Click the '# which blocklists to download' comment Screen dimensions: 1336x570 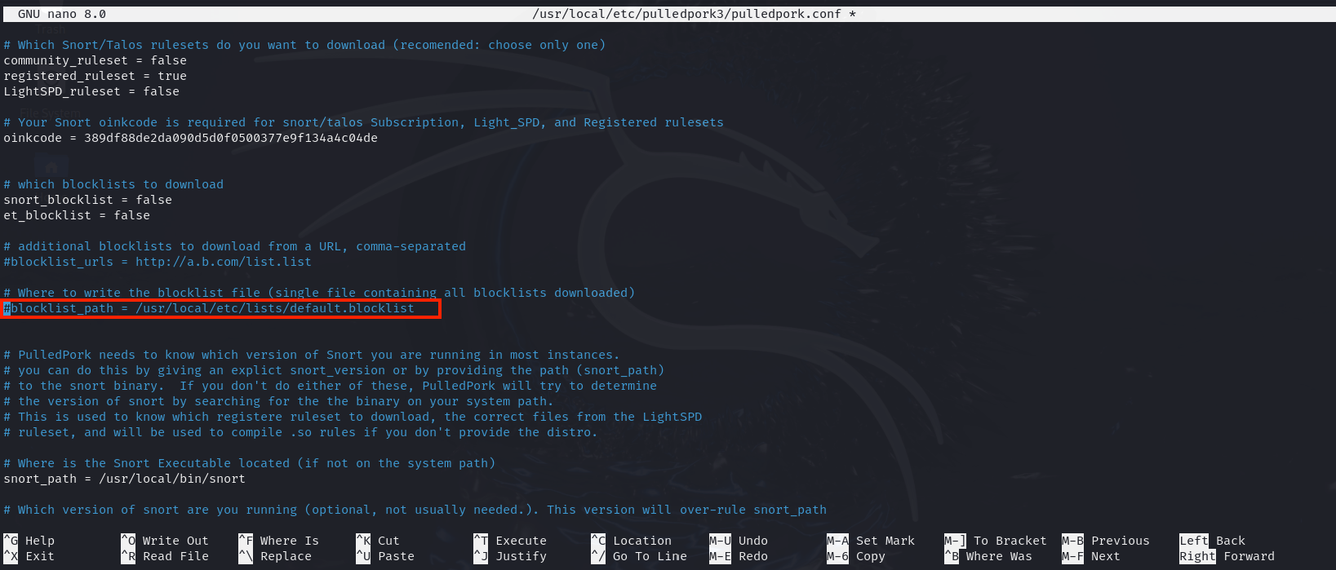coord(113,184)
